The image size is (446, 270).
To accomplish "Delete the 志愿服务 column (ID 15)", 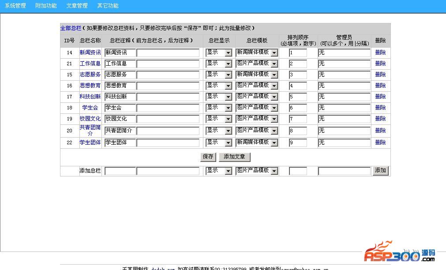I will (x=381, y=75).
